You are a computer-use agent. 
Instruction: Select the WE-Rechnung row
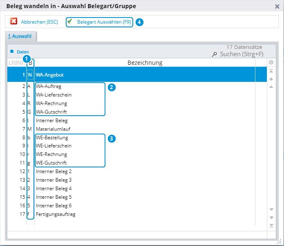pos(137,154)
